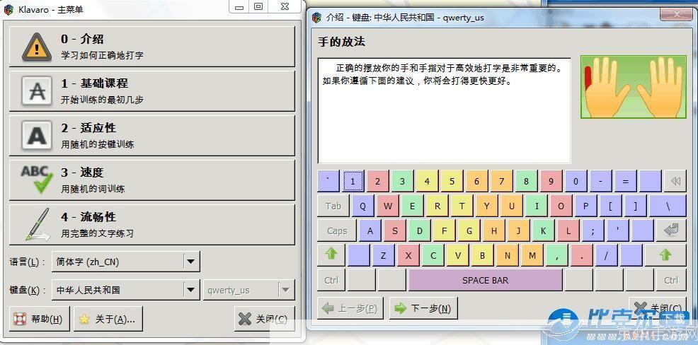Click the right Ctrl key
Screen dimensions: 698x345
[x=671, y=280]
